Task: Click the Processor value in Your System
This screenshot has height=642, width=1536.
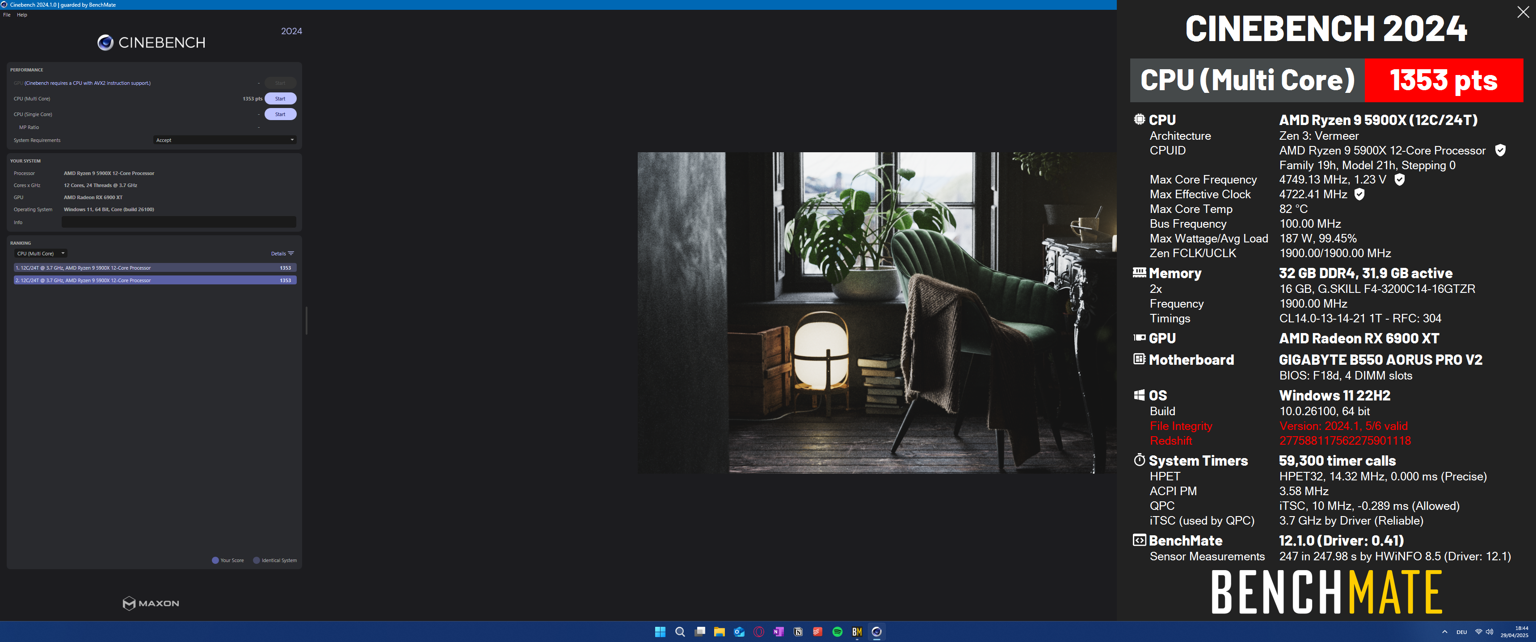Action: pos(109,173)
